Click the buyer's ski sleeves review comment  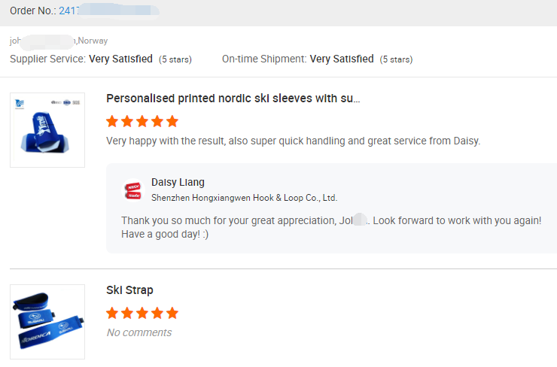(x=293, y=141)
